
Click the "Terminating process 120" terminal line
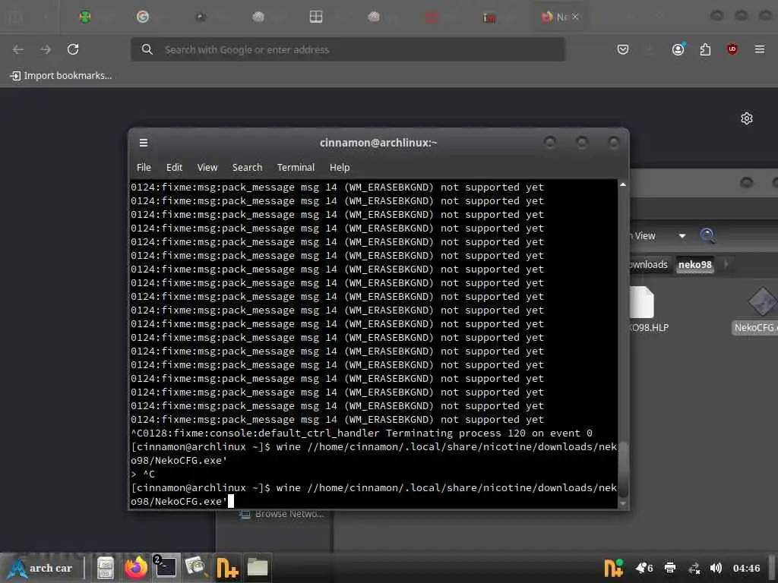361,433
